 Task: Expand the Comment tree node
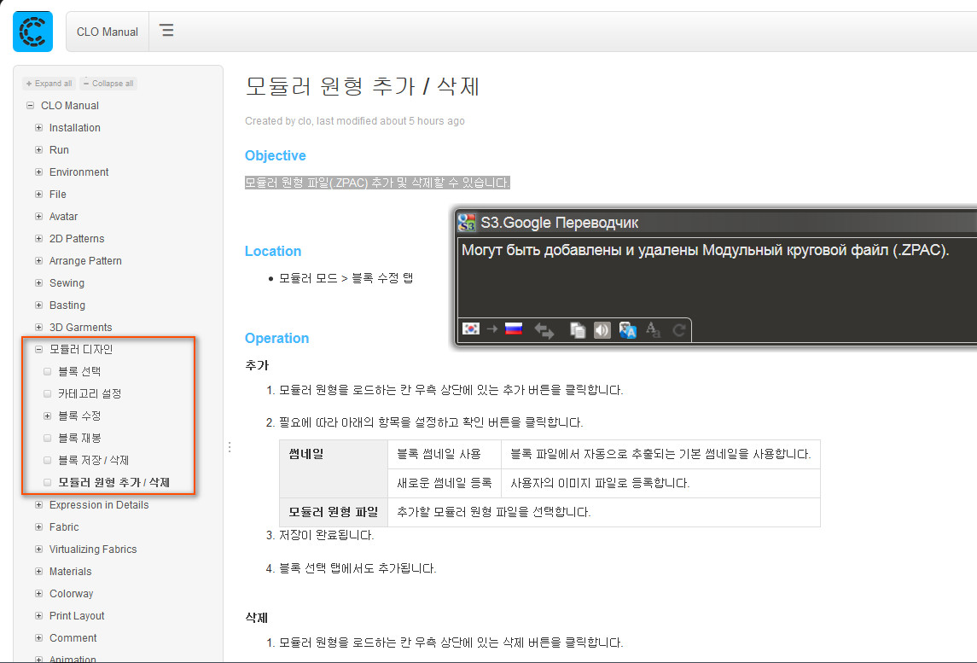[x=38, y=638]
